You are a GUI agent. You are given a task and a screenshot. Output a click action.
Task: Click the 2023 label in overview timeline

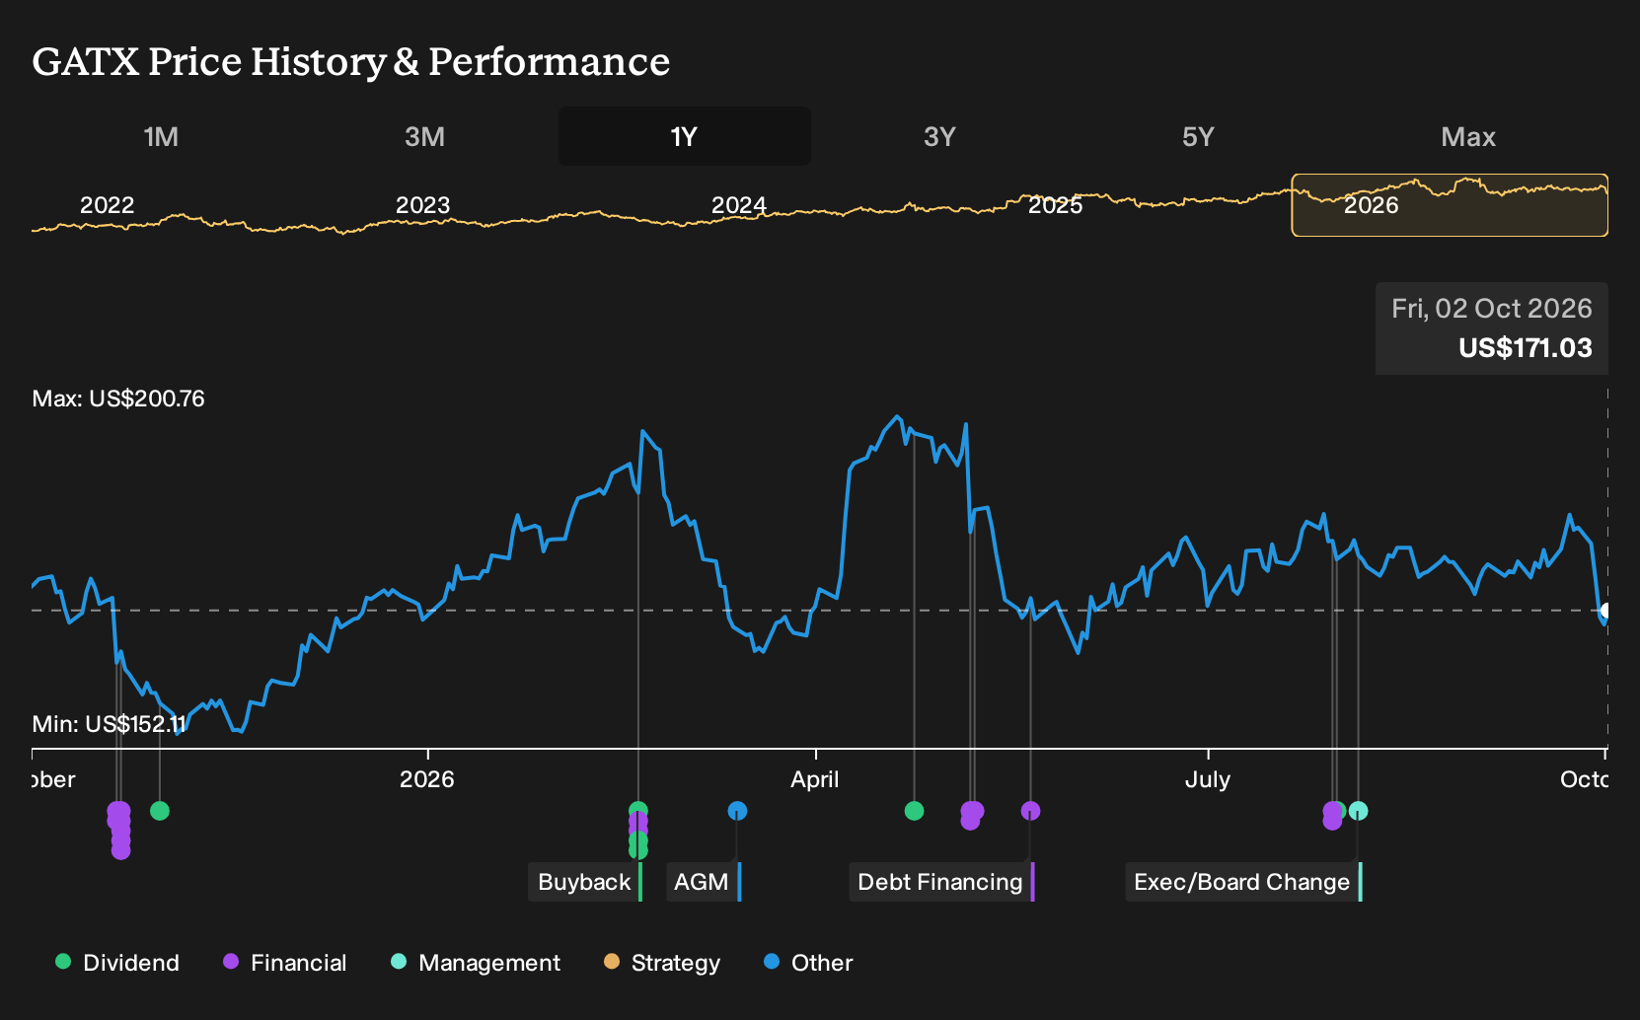(x=422, y=205)
